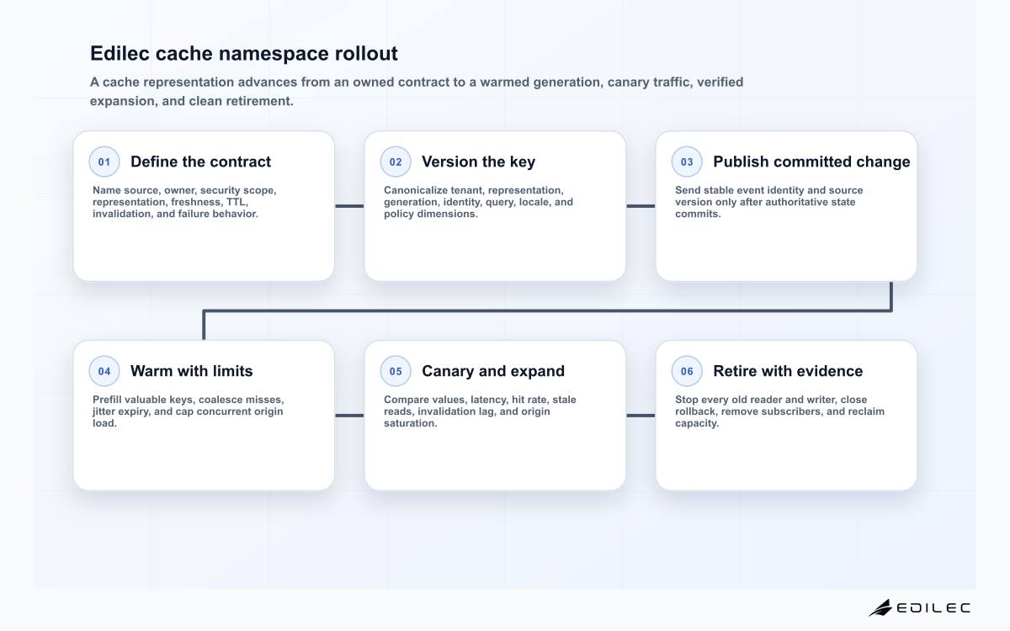Click the title 'Edilec cache namespace rollout'
Image resolution: width=1010 pixels, height=631 pixels.
[x=244, y=53]
